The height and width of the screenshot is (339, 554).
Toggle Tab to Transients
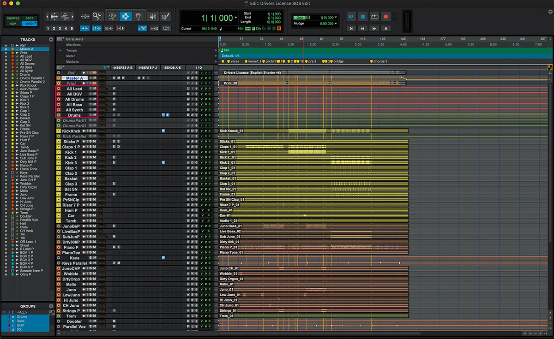point(84,29)
